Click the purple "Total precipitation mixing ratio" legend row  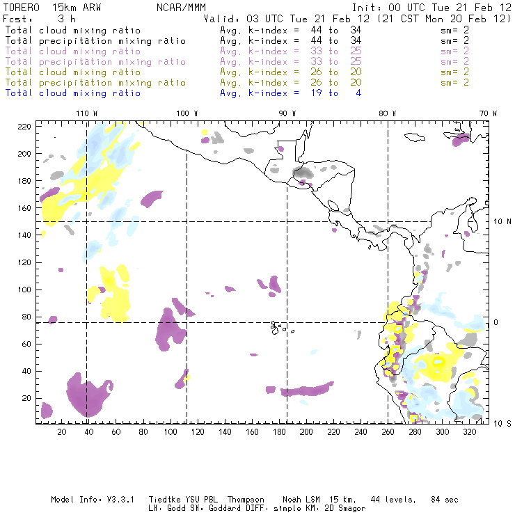coord(95,62)
